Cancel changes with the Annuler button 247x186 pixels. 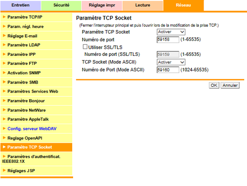click(x=230, y=85)
